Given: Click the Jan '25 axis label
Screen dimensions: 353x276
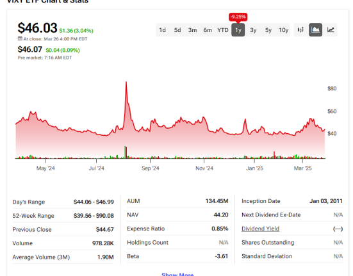Looking at the screenshot, I should [254, 168].
